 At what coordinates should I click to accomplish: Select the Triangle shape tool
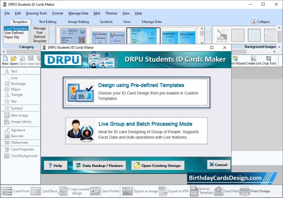click(14, 95)
